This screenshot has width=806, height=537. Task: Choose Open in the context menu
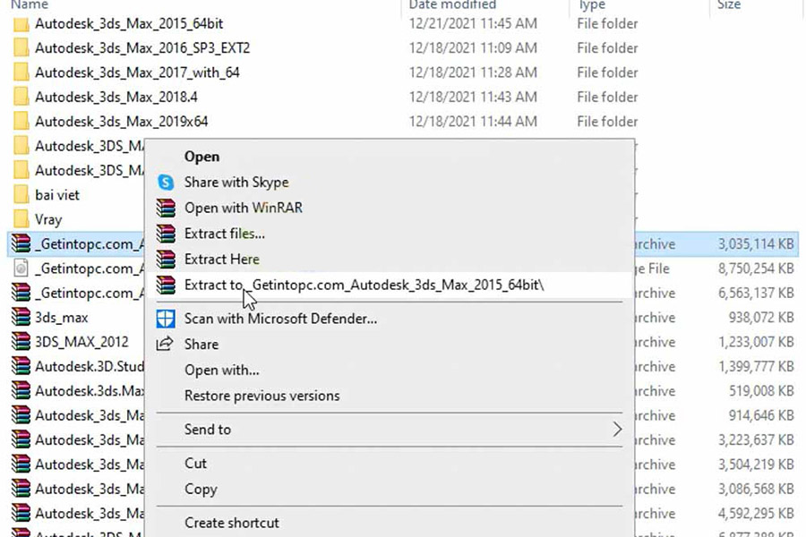201,157
